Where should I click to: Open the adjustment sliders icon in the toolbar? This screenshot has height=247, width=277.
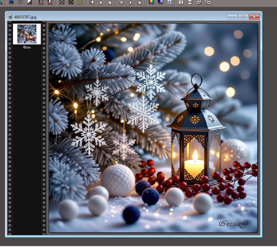tap(21, 2)
